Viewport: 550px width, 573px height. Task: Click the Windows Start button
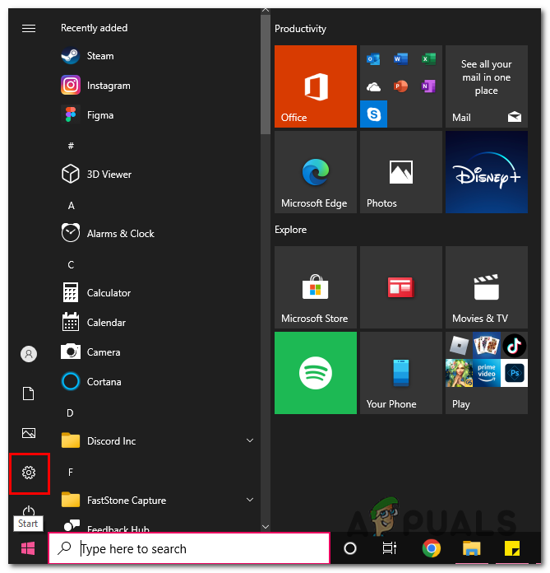click(x=28, y=548)
